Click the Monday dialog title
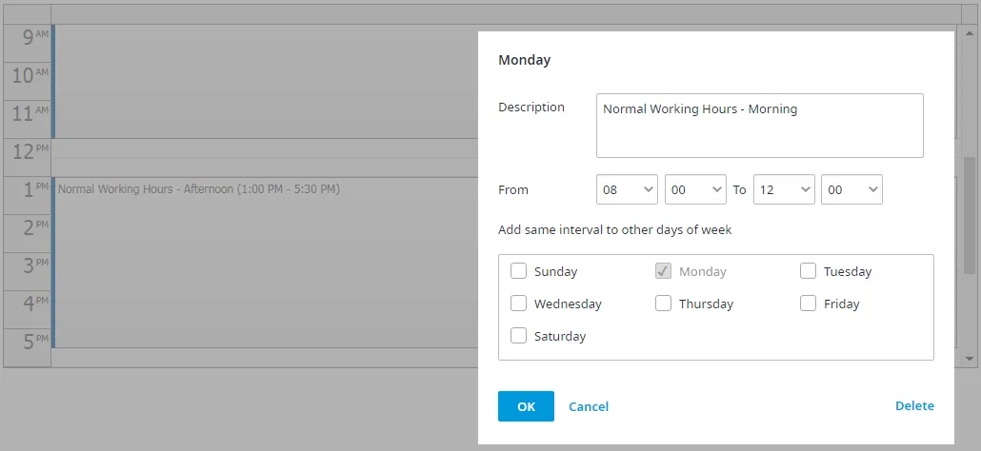The image size is (981, 451). (x=524, y=60)
